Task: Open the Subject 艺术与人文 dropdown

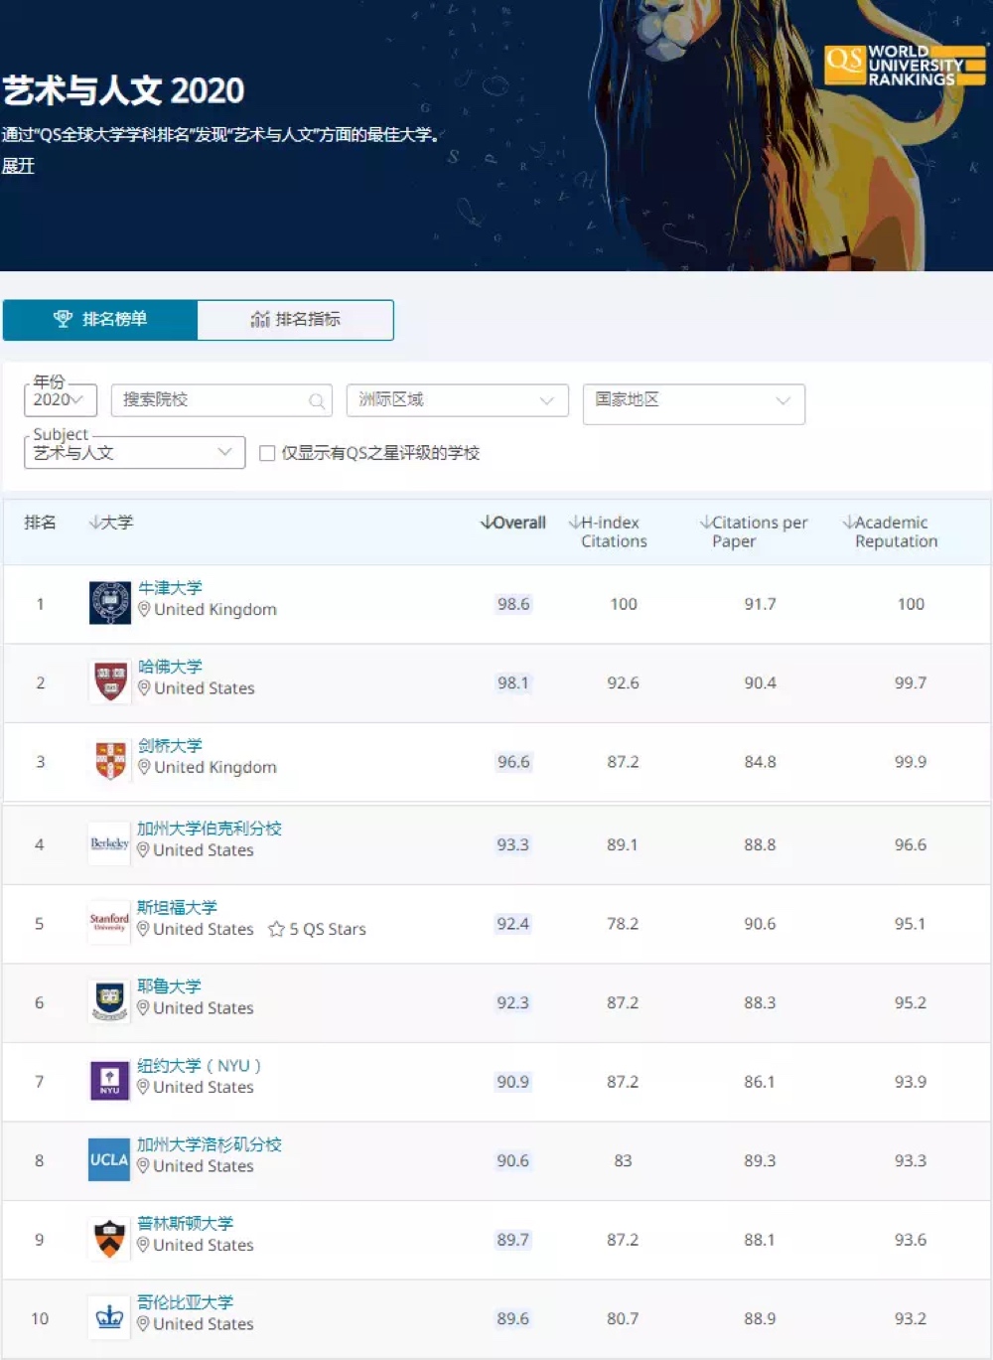Action: (134, 453)
